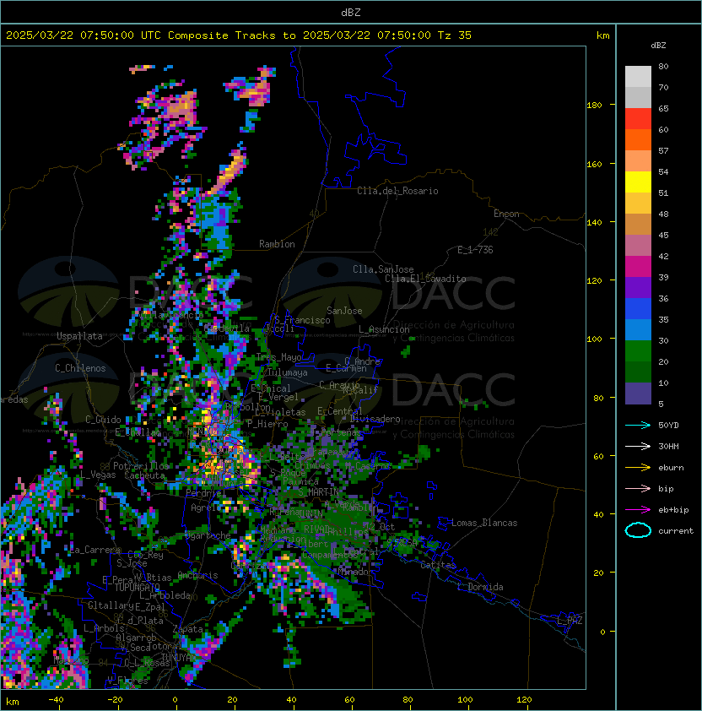Viewport: 702px width, 711px height.
Task: Select the royal blue 35-36 dBZ swatch
Action: (x=638, y=308)
